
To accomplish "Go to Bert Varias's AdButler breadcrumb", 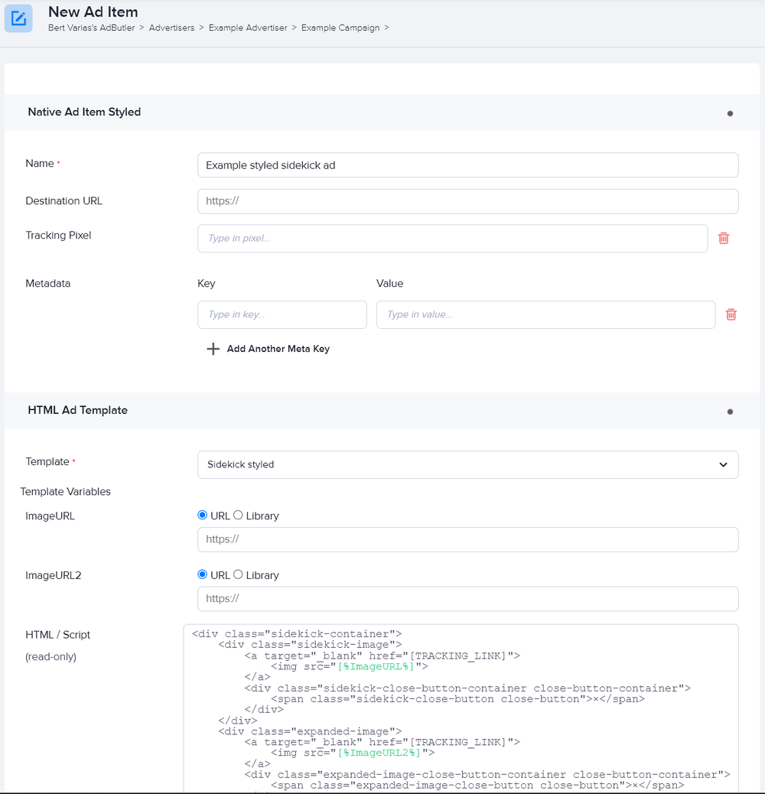I will click(x=92, y=28).
